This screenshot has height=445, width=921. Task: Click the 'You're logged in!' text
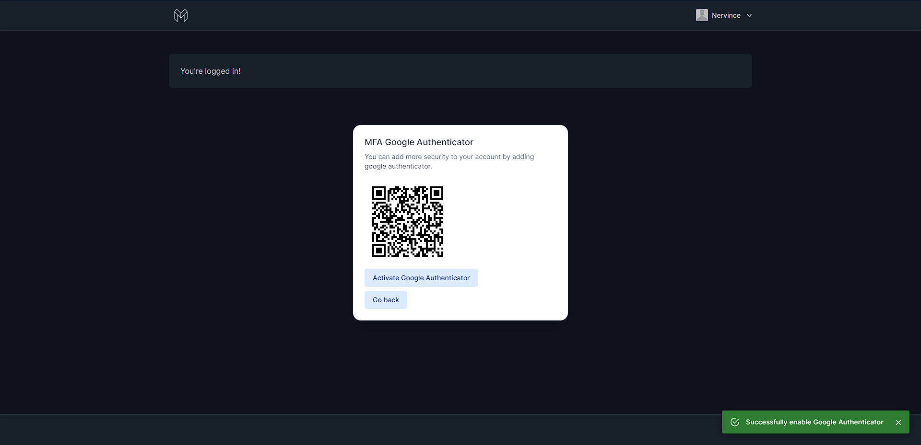click(x=211, y=71)
